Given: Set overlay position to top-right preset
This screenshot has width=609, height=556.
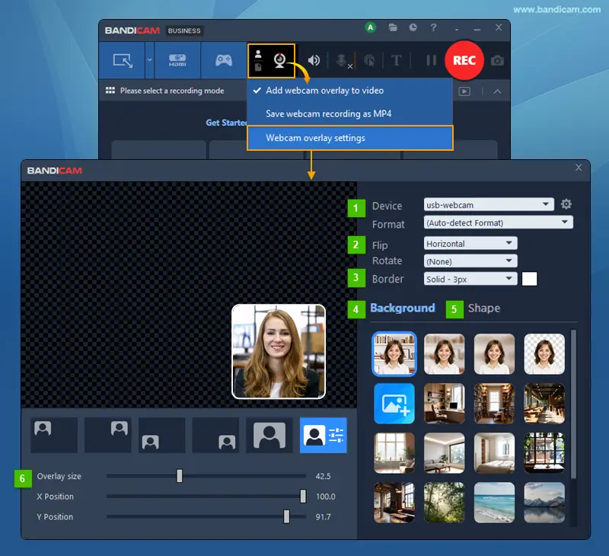Looking at the screenshot, I should pos(107,435).
